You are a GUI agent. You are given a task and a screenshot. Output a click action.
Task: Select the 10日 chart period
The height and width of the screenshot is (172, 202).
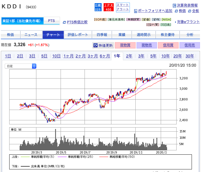[57, 56]
